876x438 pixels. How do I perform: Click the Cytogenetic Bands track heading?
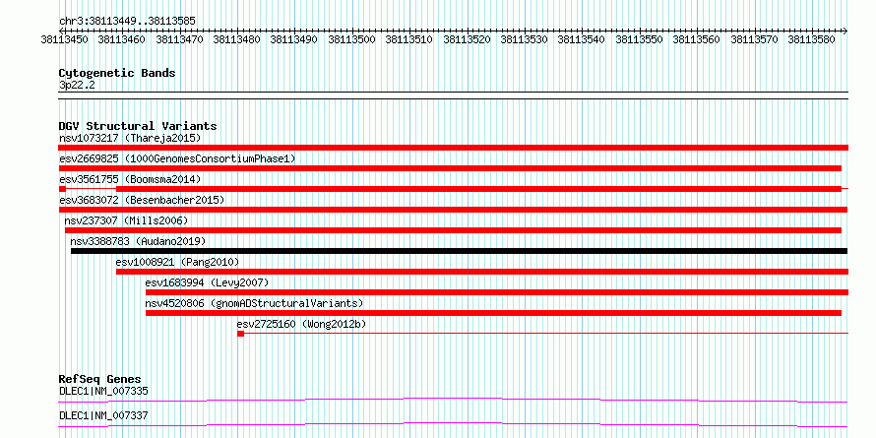tap(117, 73)
